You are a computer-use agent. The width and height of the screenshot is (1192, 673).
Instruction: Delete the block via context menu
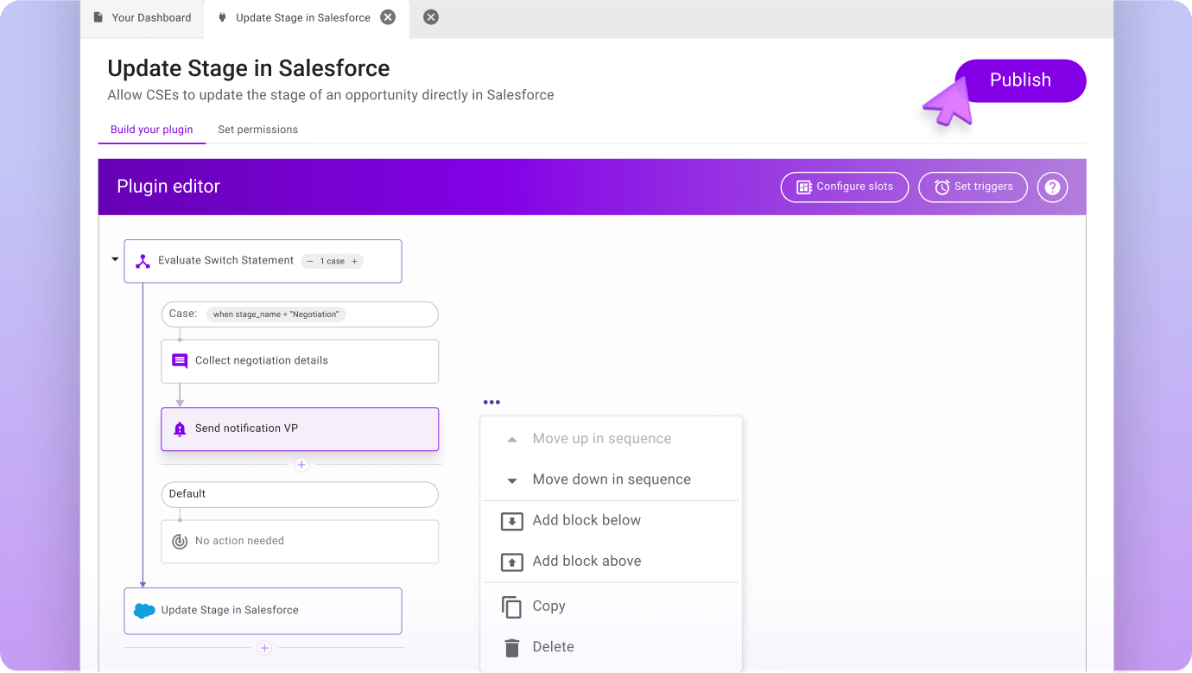553,646
